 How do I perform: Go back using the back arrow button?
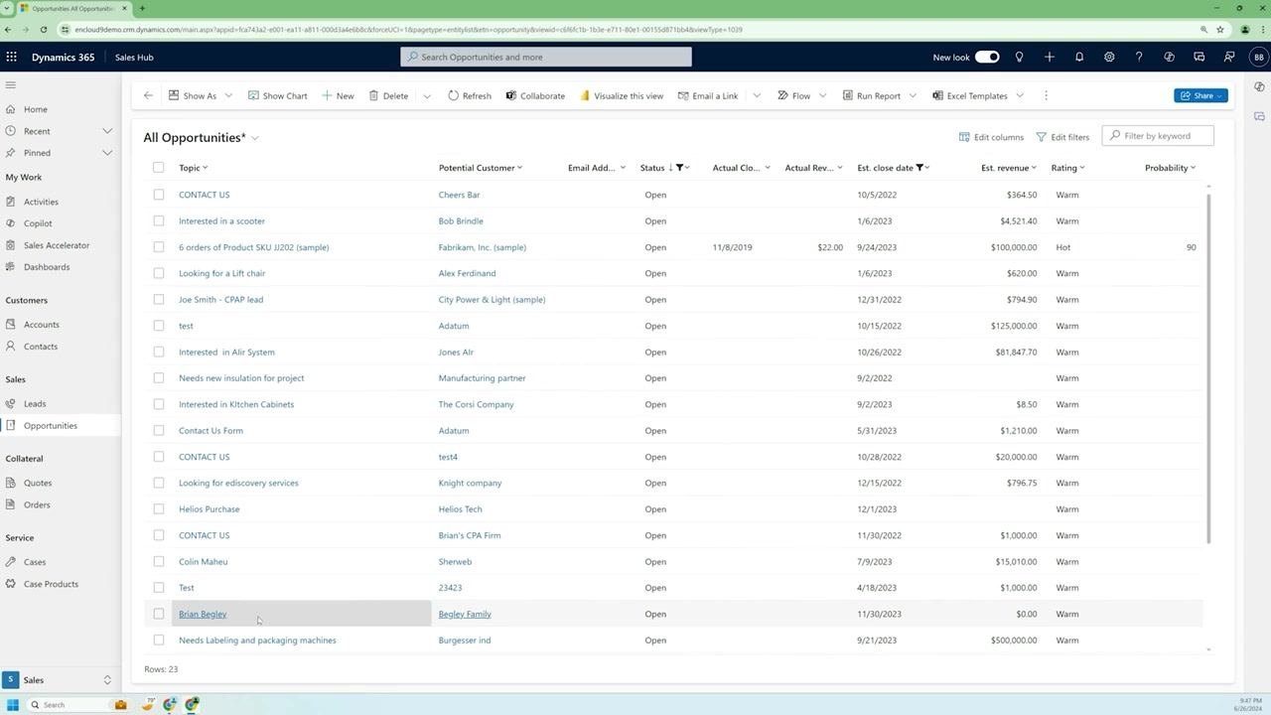[148, 95]
